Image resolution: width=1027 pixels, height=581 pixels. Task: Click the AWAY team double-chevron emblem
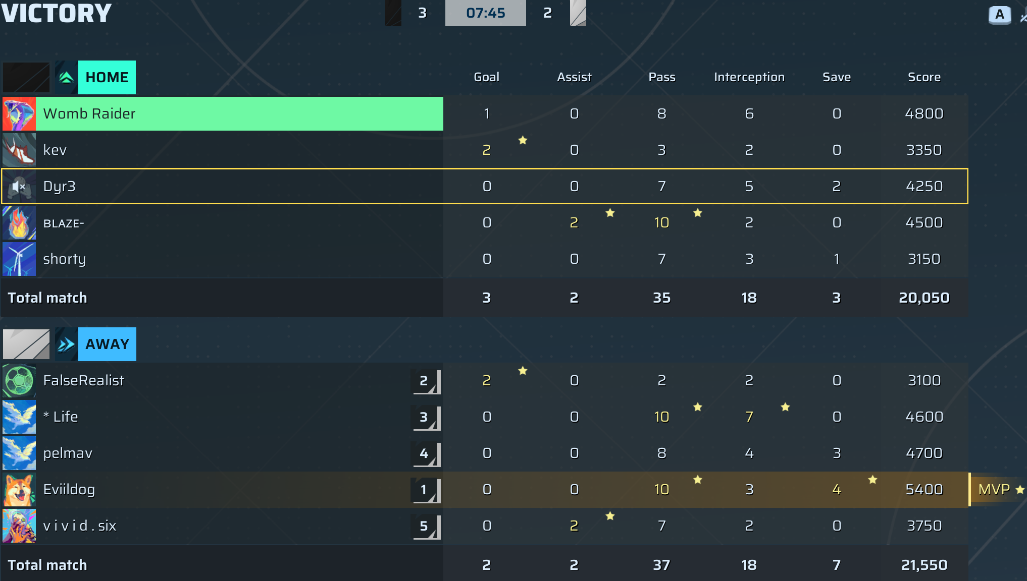pyautogui.click(x=66, y=344)
